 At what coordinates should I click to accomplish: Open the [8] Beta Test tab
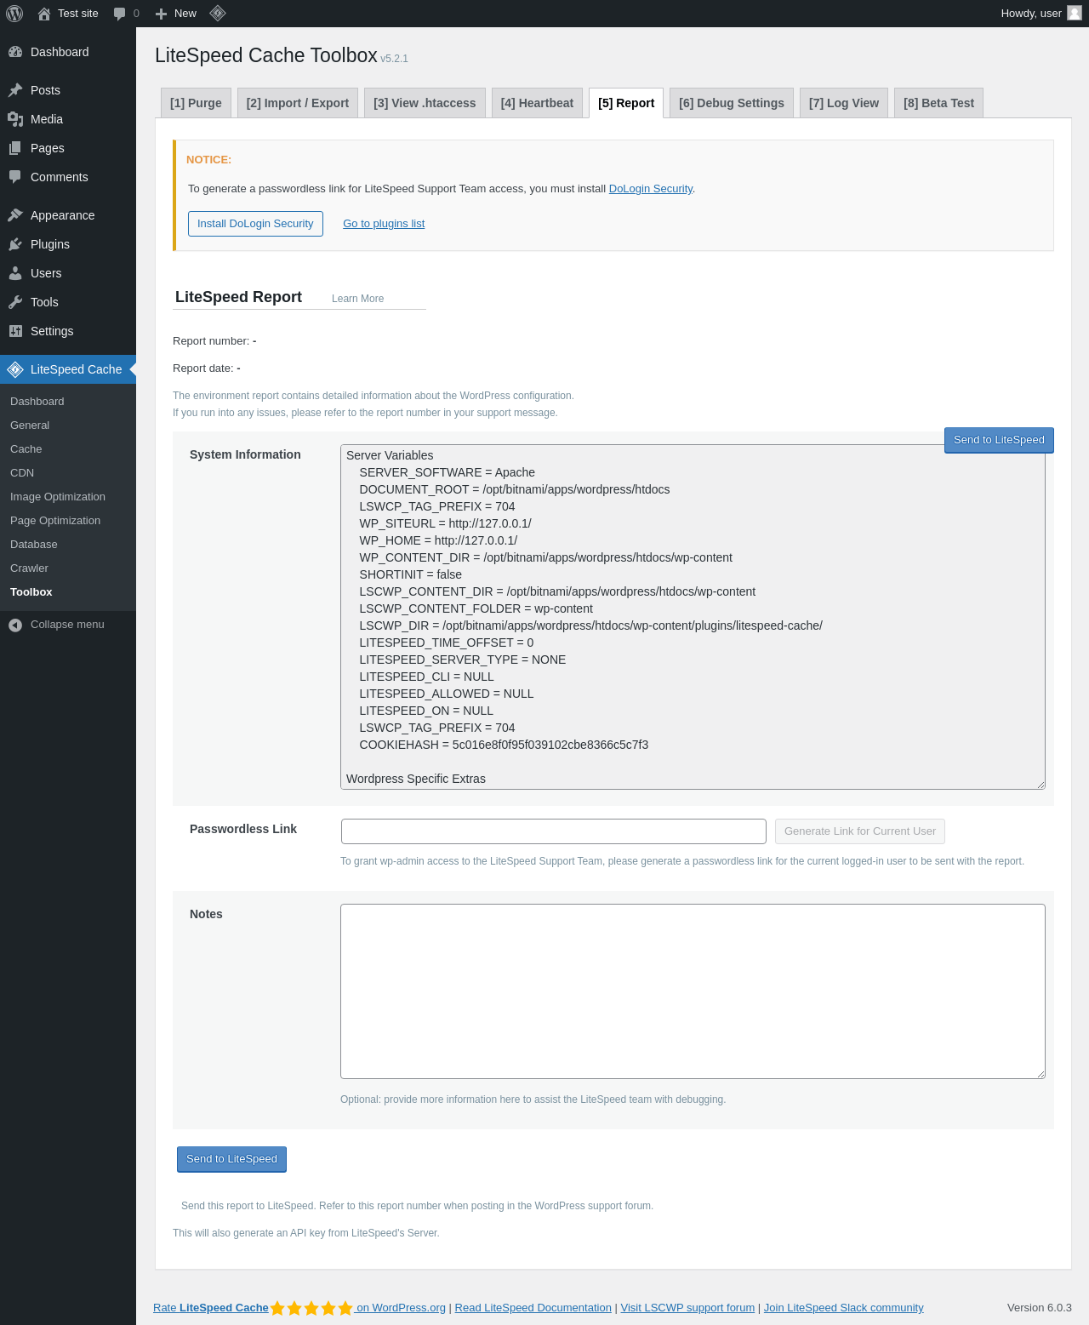pyautogui.click(x=939, y=103)
